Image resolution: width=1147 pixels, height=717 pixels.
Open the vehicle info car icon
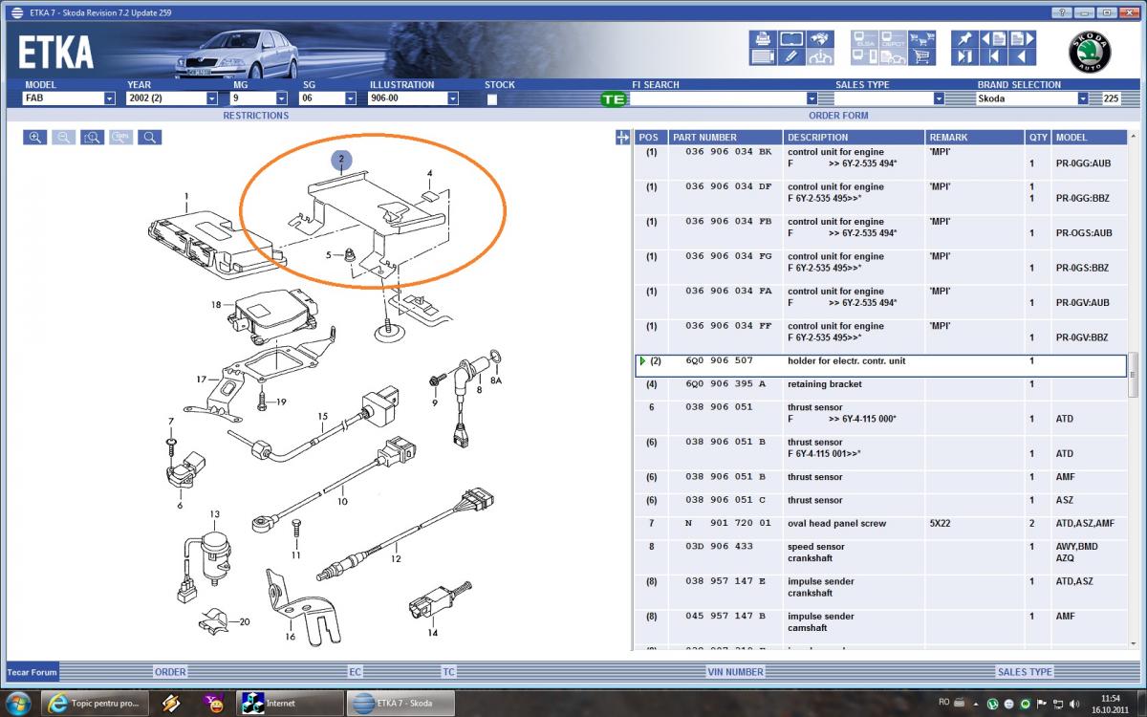pos(819,56)
